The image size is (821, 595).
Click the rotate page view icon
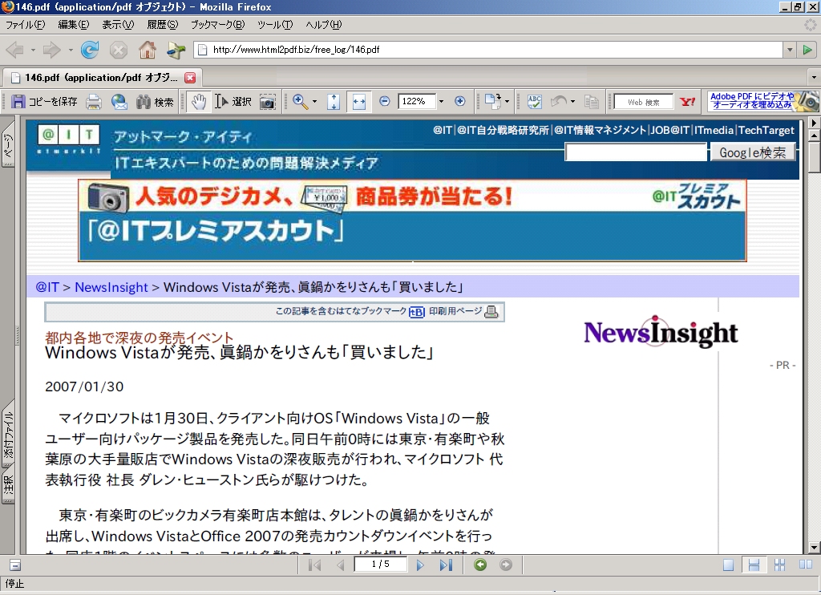[492, 102]
